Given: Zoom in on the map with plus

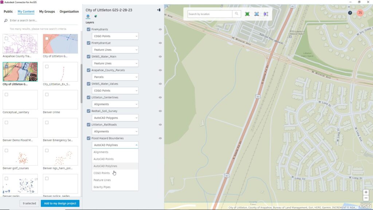Looking at the screenshot, I should click(366, 192).
